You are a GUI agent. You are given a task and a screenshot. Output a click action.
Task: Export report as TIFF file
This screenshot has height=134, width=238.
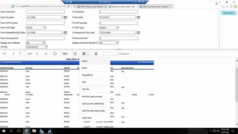[x=95, y=89]
